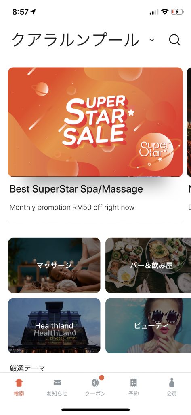The image size is (191, 415).
Task: Tap the search magnifier icon
Action: pos(174,40)
